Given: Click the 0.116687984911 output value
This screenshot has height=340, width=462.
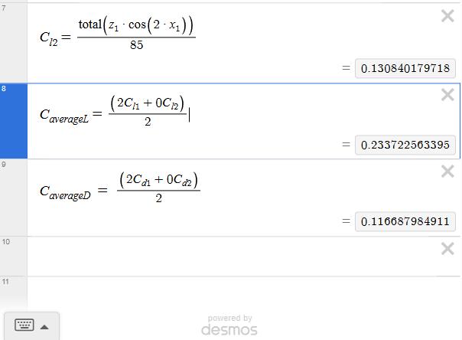Looking at the screenshot, I should click(x=405, y=221).
